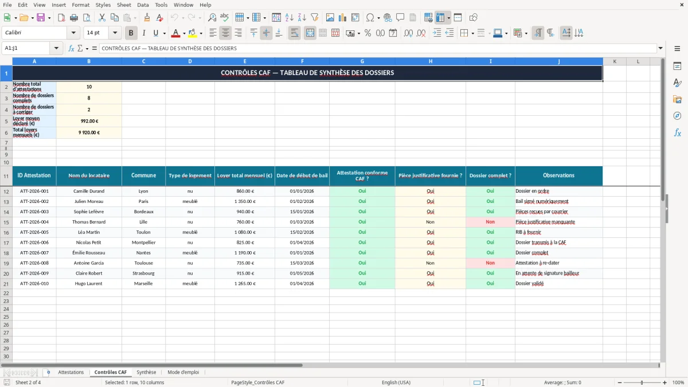The width and height of the screenshot is (688, 387).
Task: Open Find & Replace tool
Action: coord(212,18)
